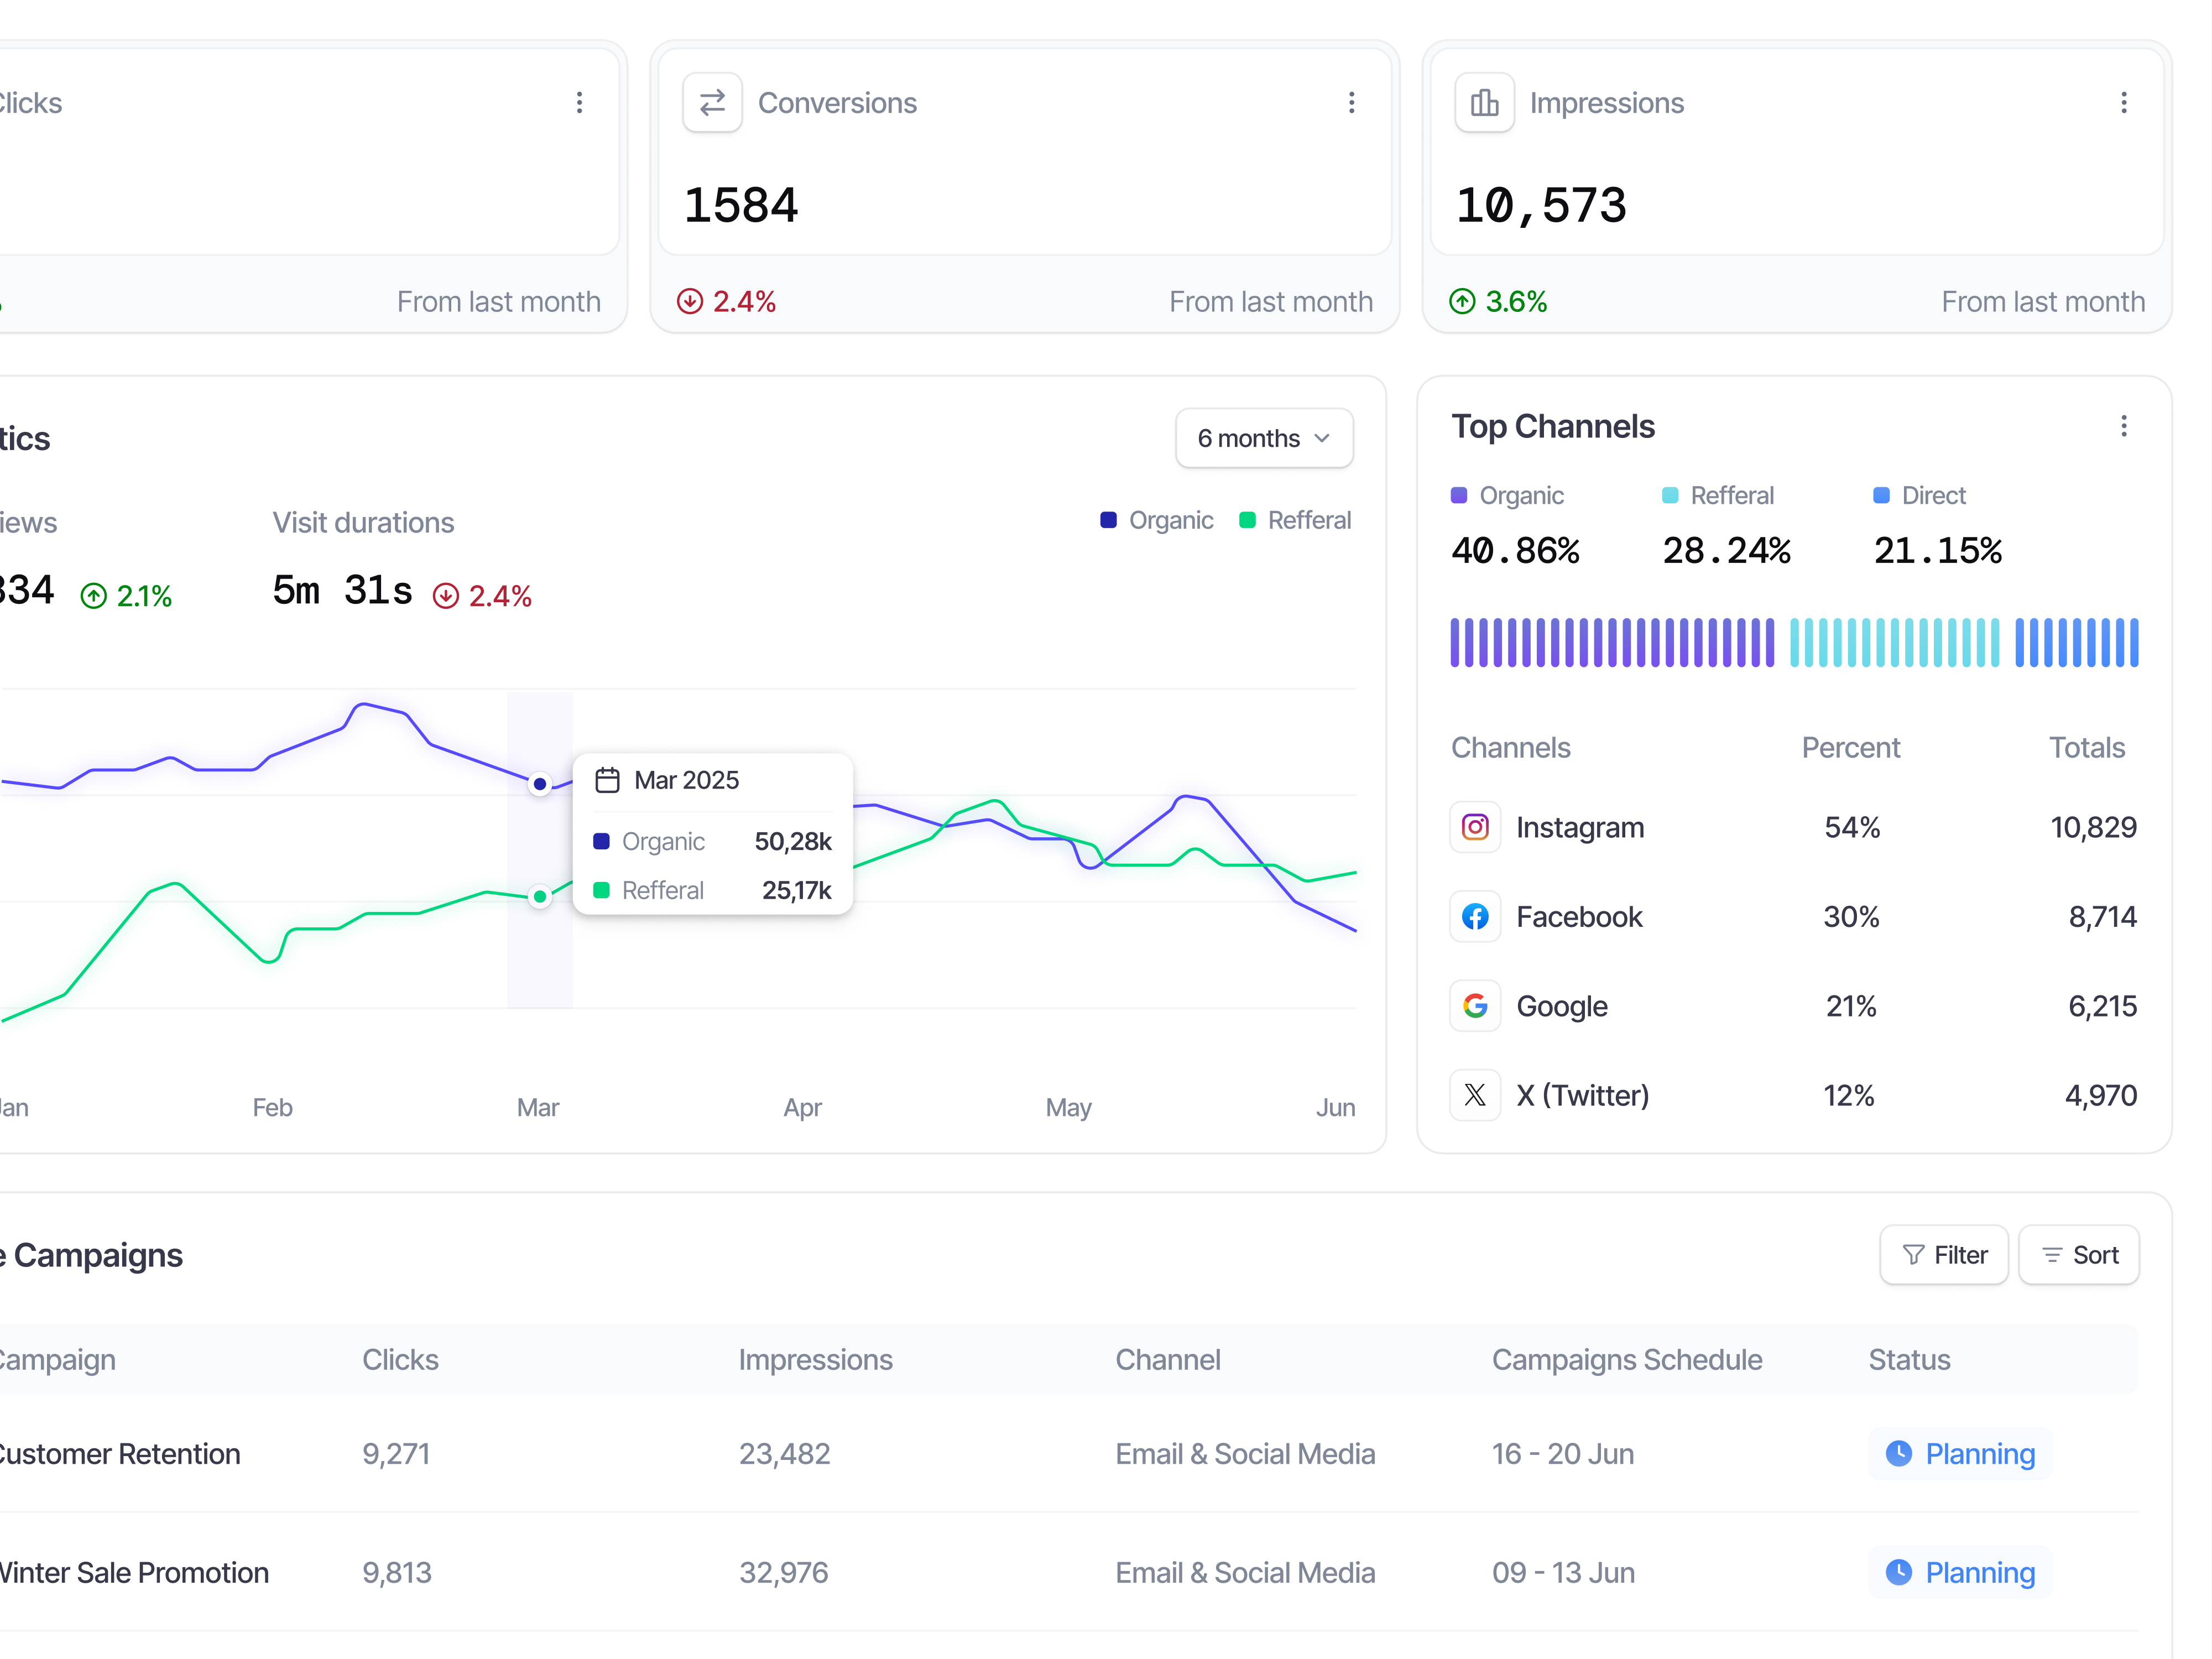
Task: Click the Impressions bar chart icon
Action: pyautogui.click(x=1484, y=103)
